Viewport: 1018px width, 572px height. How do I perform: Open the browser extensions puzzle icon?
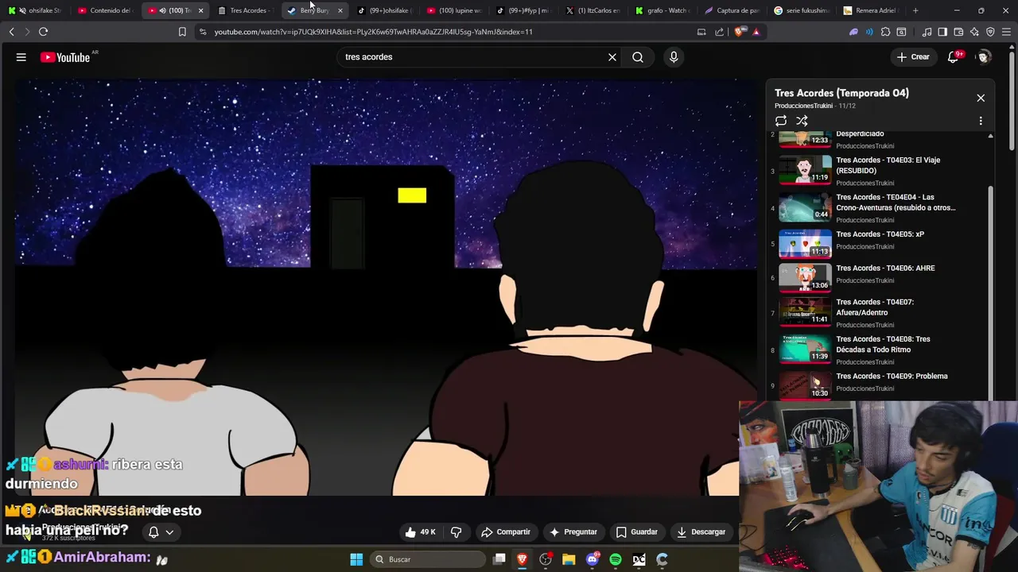885,32
